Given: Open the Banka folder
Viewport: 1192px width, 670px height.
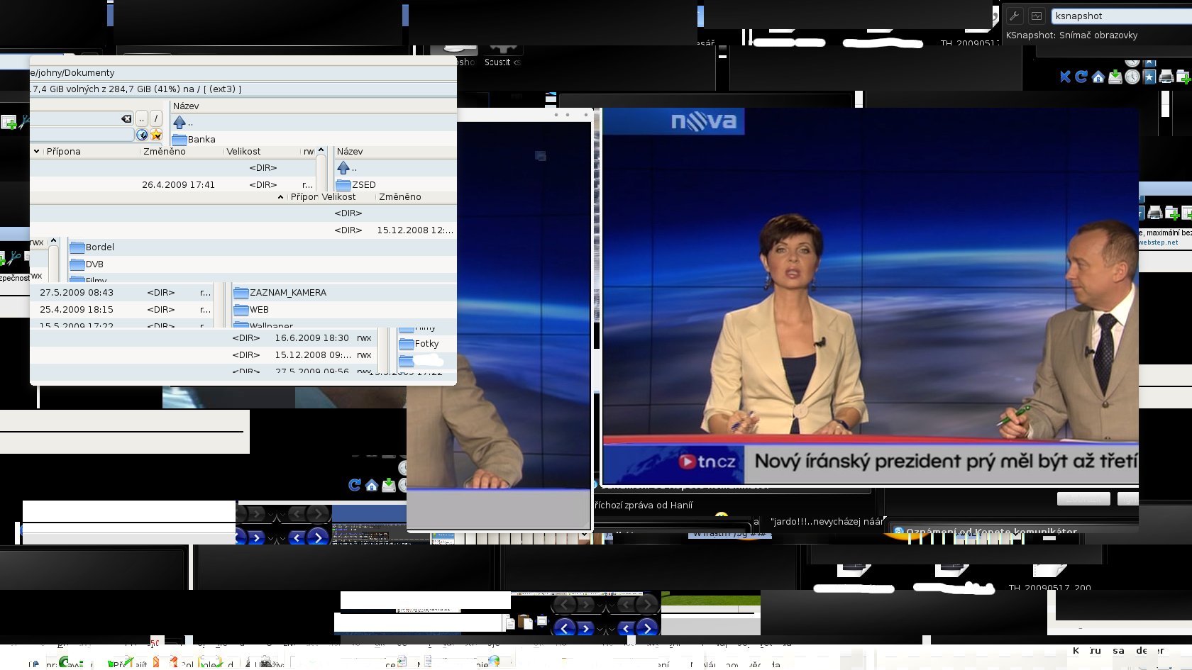Looking at the screenshot, I should (201, 140).
